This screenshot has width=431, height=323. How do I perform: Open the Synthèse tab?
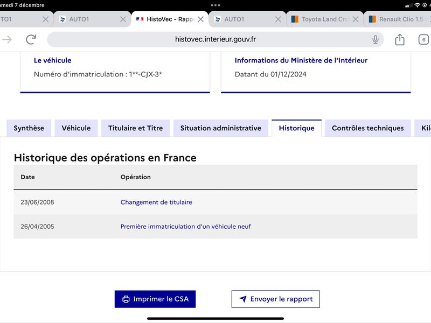29,128
